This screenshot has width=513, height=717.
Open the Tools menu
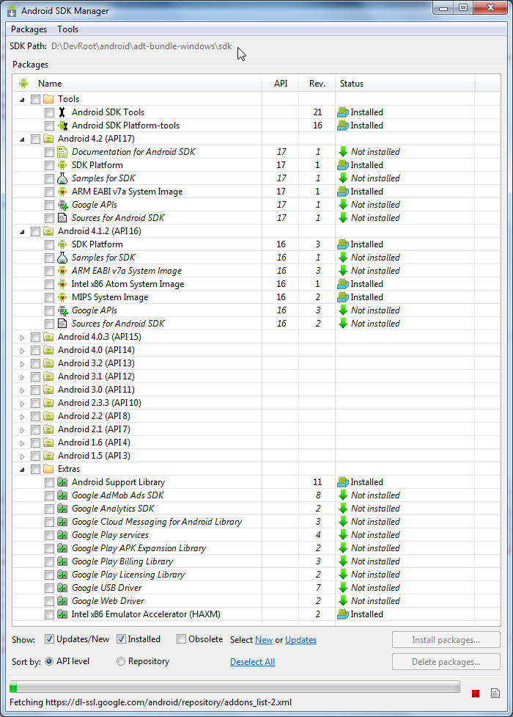click(x=67, y=29)
